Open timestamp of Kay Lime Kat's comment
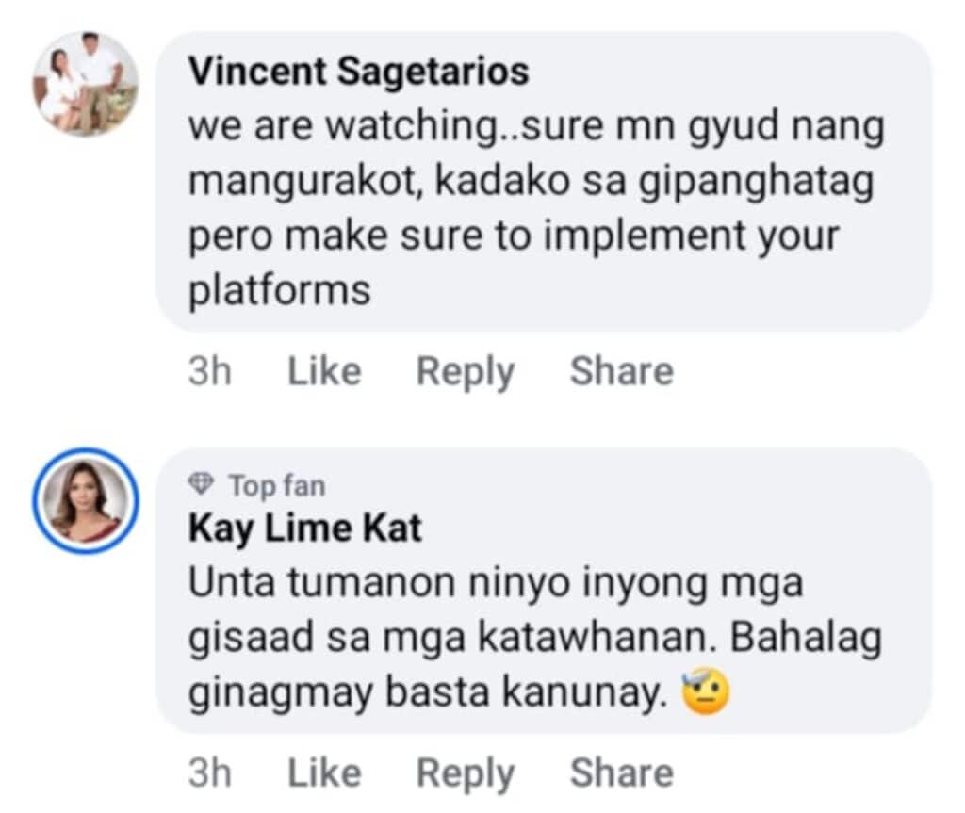The height and width of the screenshot is (813, 965). click(x=209, y=773)
